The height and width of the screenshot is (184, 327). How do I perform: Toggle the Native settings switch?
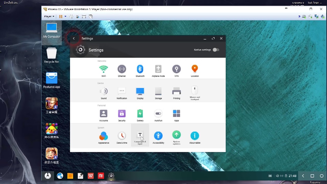[216, 50]
